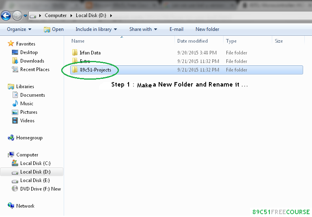312x217 pixels.
Task: Click the Type cell of the Irfan Data row
Action: (237, 53)
